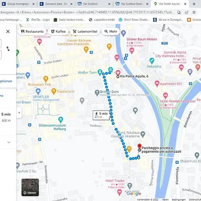Viewport: 201px width, 201px height.
Task: Filter map by Lebensmittel
Action: click(x=85, y=31)
